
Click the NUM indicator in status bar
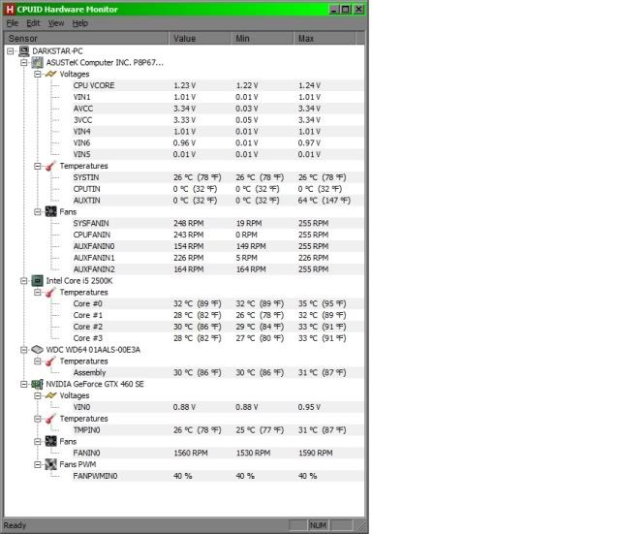tap(318, 525)
